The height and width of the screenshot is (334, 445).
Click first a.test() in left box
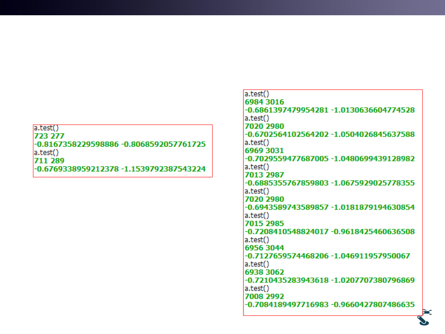[46, 128]
